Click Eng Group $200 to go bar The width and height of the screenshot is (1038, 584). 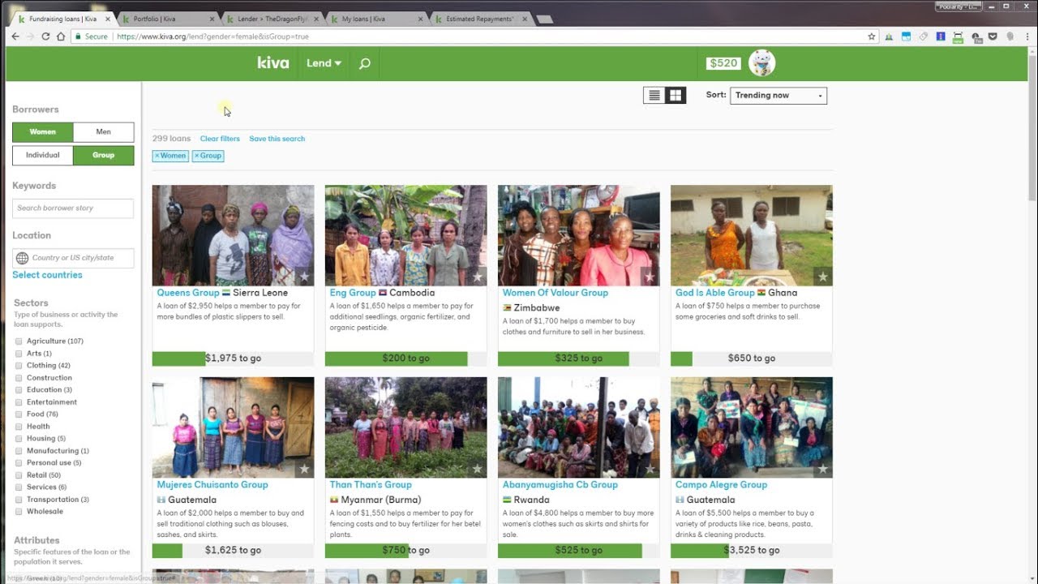405,358
